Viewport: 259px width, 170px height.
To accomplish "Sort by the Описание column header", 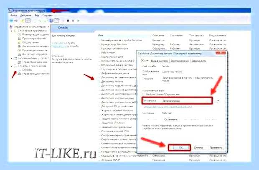I will [x=158, y=36].
